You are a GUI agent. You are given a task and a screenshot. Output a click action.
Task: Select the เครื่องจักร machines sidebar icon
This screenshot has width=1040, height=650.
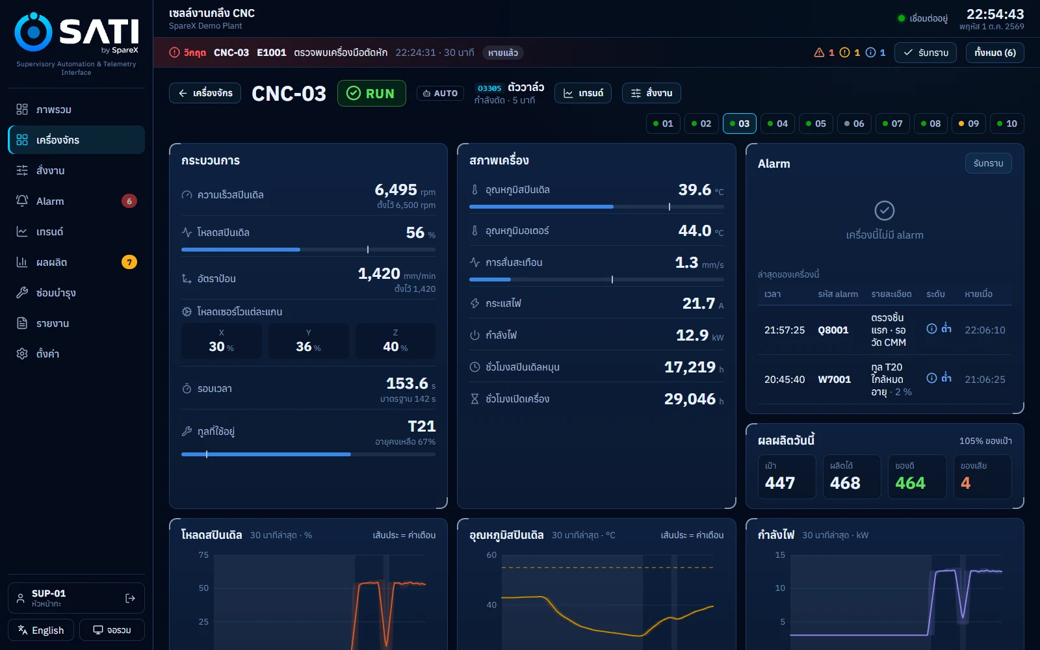coord(22,140)
